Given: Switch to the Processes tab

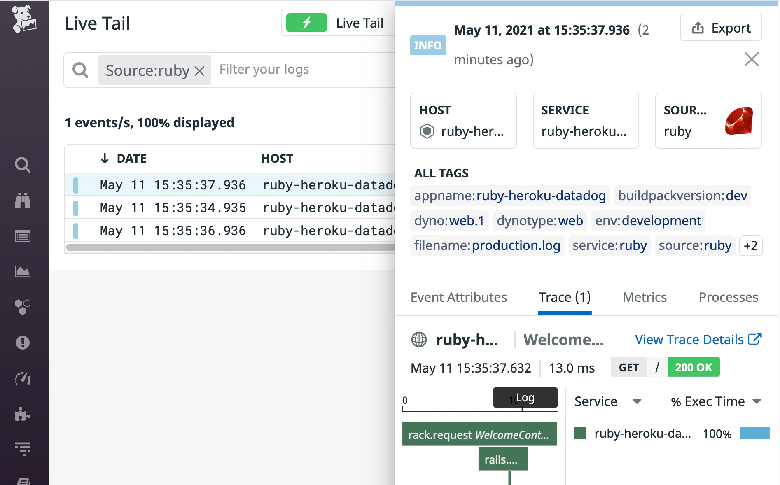Looking at the screenshot, I should (x=728, y=297).
